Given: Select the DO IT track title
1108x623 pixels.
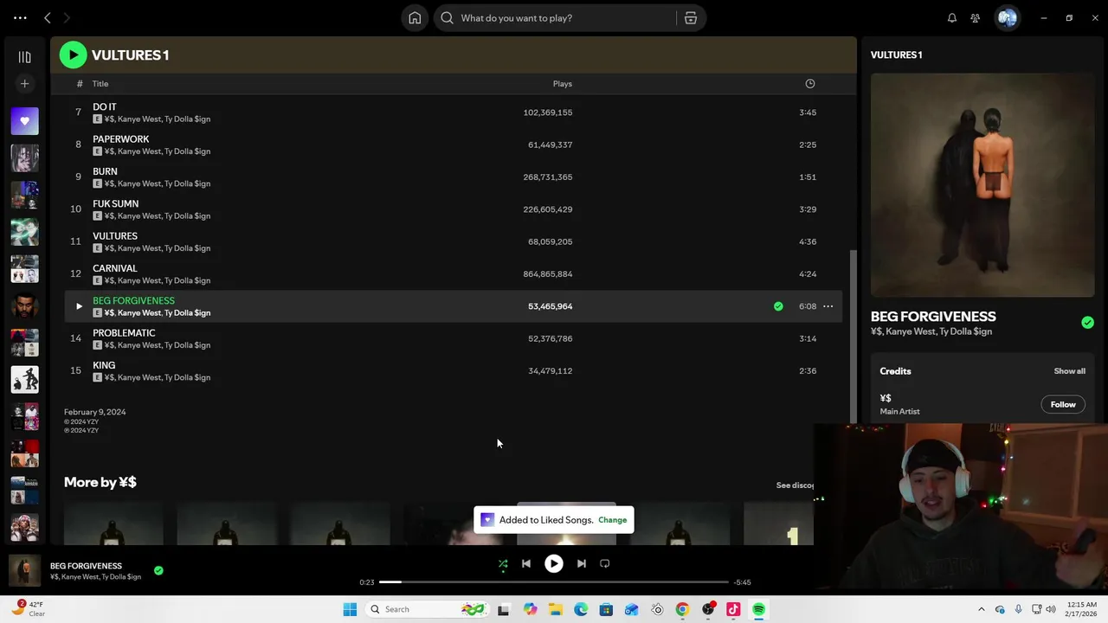Looking at the screenshot, I should coord(104,107).
